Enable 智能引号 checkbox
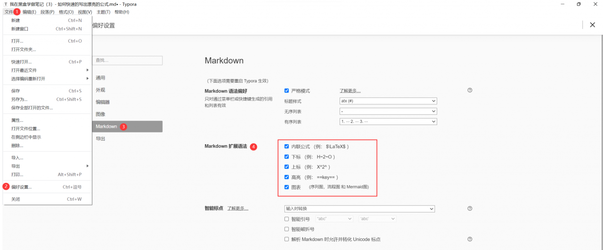 [286, 219]
